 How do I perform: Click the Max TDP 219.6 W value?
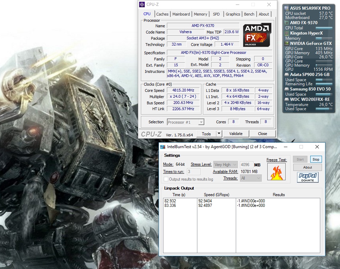pyautogui.click(x=231, y=32)
